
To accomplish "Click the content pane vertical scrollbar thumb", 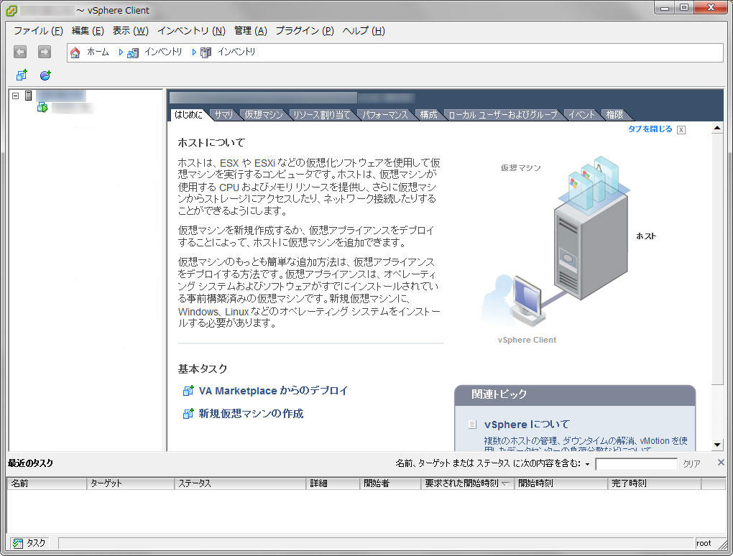I will (717, 259).
